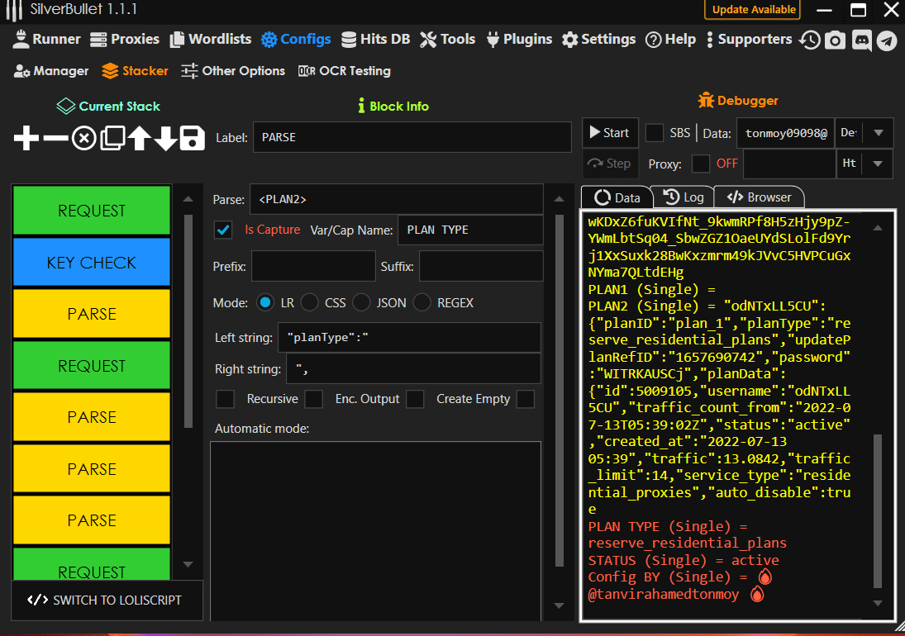This screenshot has width=905, height=636.
Task: Select the JSON mode radio button
Action: (361, 303)
